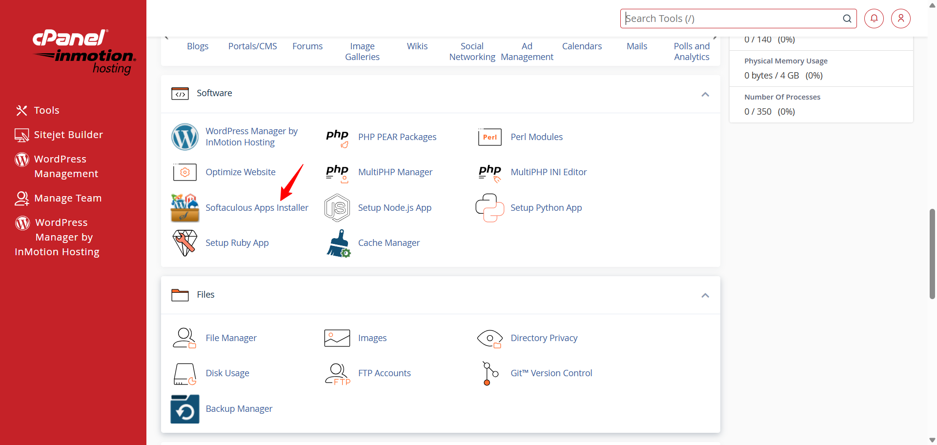Click the Backup Manager icon
The width and height of the screenshot is (937, 445).
coord(185,409)
